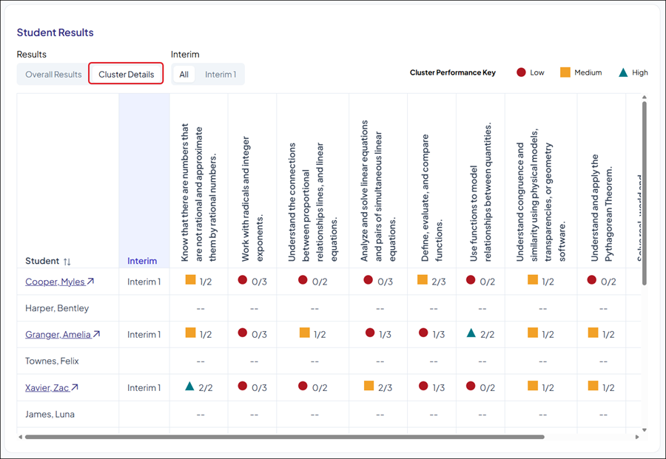
Task: Click the red Low circle in the legend
Action: (x=521, y=72)
